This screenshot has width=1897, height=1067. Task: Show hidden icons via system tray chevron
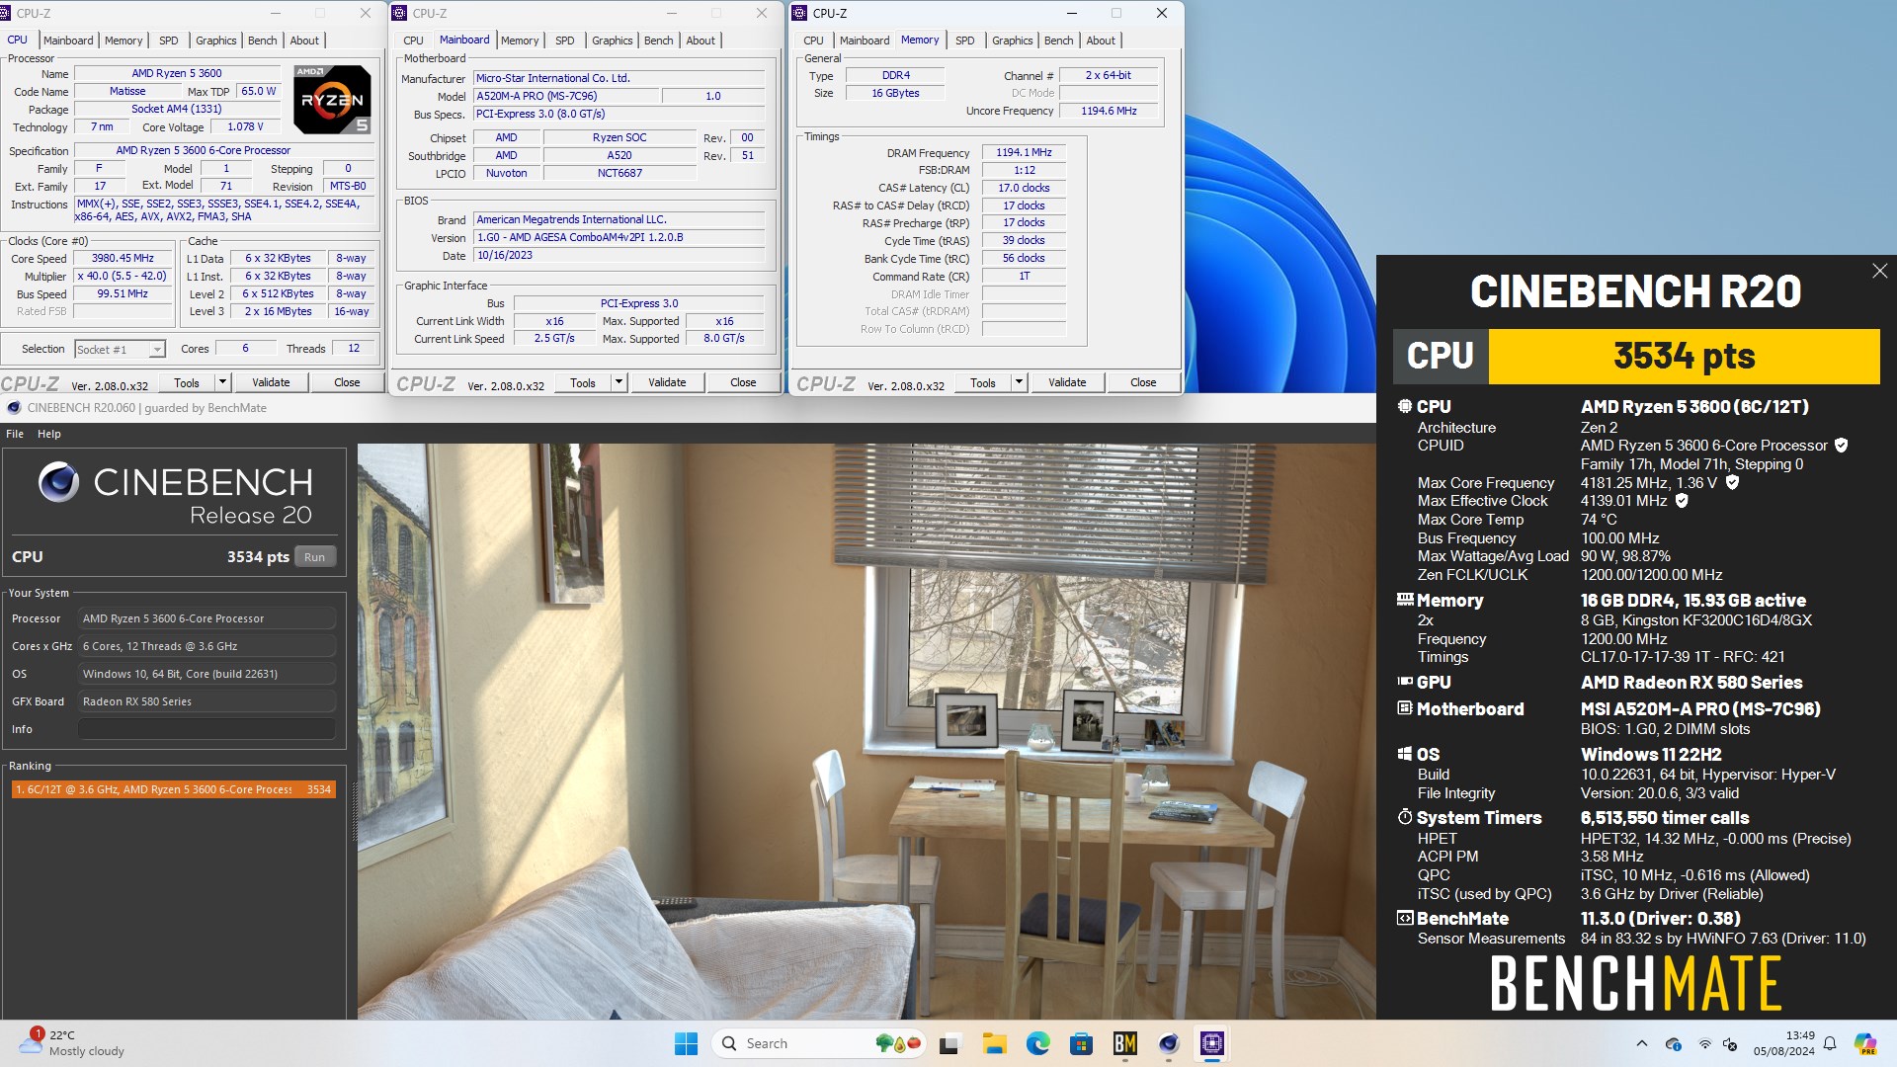(1641, 1043)
